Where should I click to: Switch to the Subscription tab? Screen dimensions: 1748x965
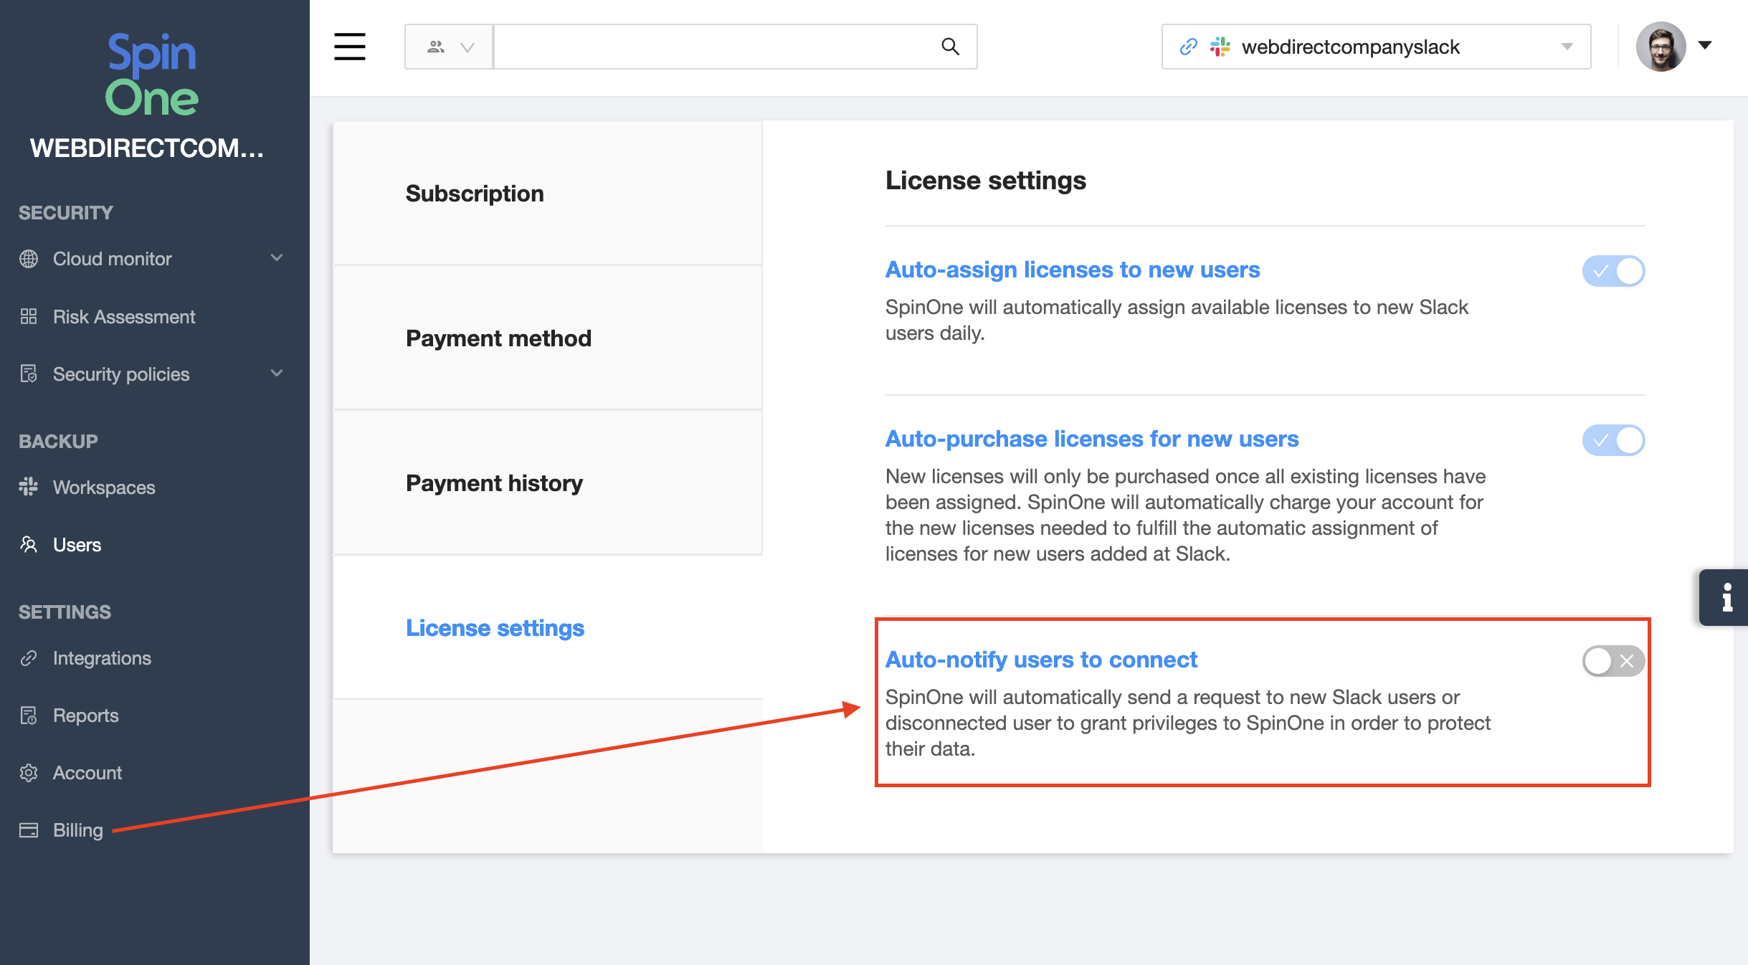pos(475,194)
